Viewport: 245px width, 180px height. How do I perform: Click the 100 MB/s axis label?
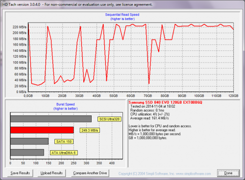(x=19, y=63)
